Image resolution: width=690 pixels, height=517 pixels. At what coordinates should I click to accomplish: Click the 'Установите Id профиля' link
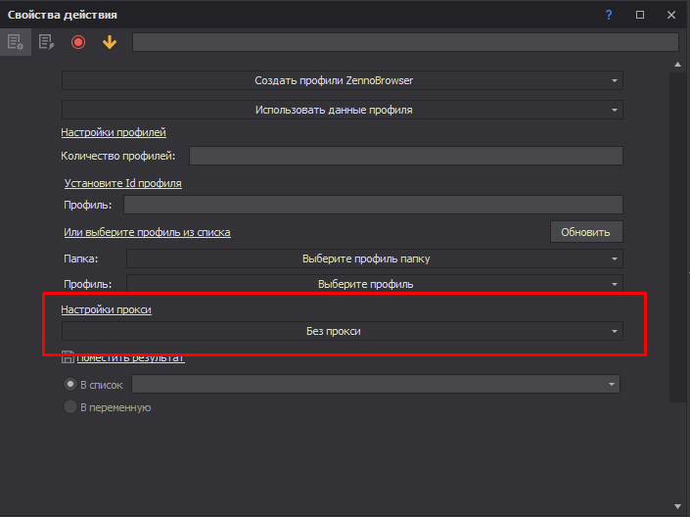pos(122,182)
